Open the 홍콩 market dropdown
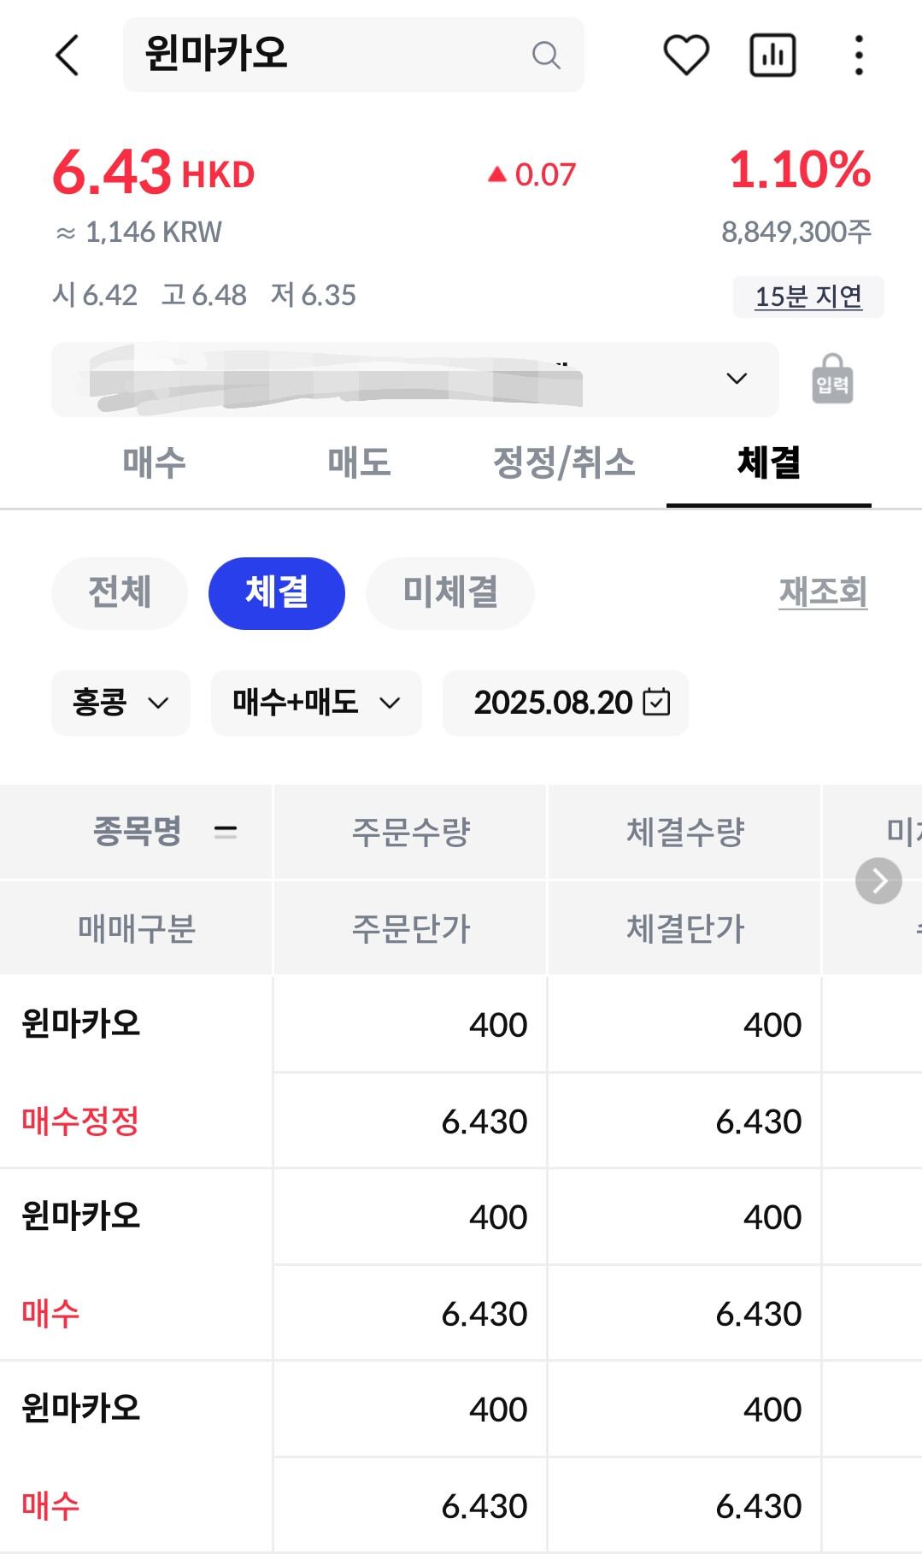This screenshot has height=1554, width=922. click(120, 703)
